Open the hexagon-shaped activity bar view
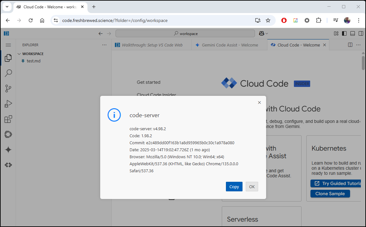The width and height of the screenshot is (366, 227). 8,134
